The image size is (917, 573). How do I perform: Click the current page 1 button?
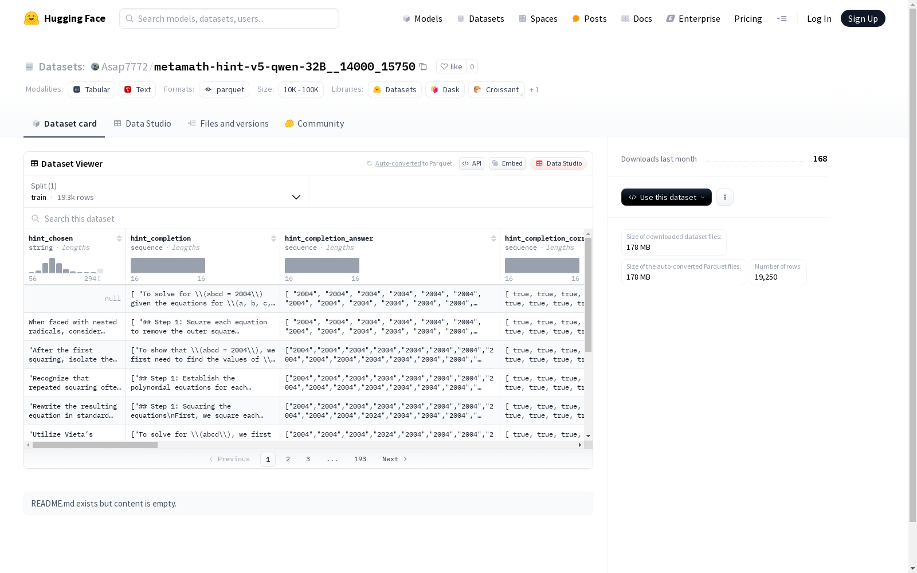[268, 459]
